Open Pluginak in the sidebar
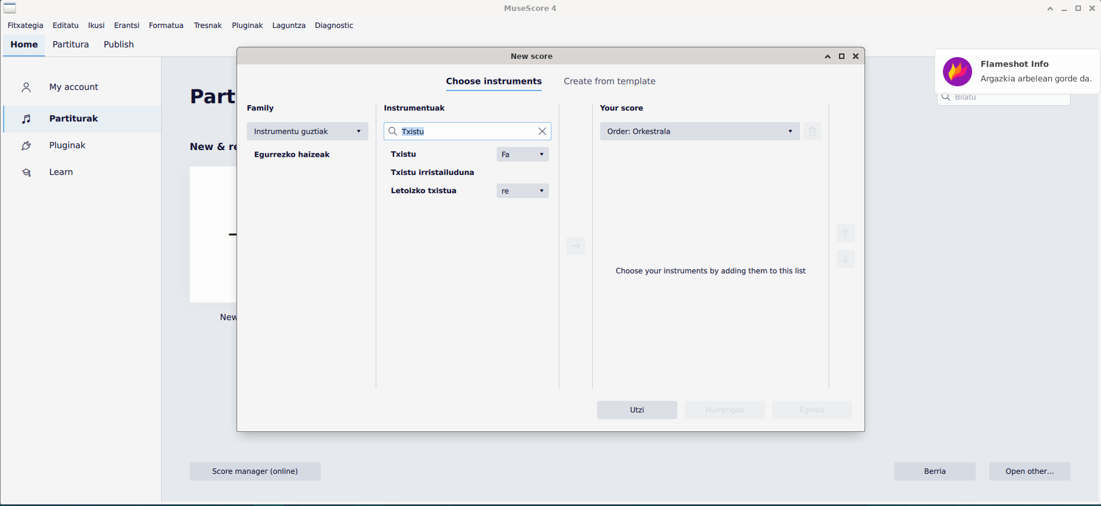 pos(82,146)
